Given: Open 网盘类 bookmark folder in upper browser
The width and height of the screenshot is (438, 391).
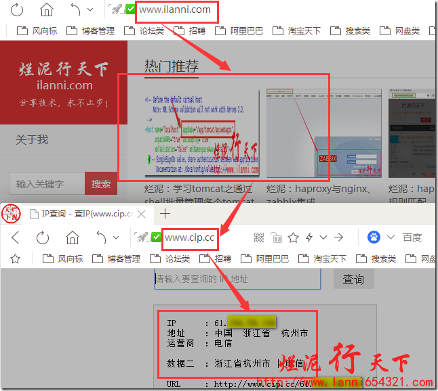Looking at the screenshot, I should click(x=399, y=30).
